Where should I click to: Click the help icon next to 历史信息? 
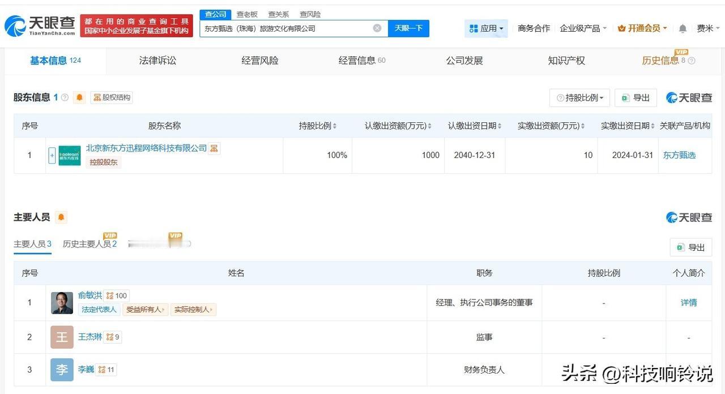pos(691,61)
